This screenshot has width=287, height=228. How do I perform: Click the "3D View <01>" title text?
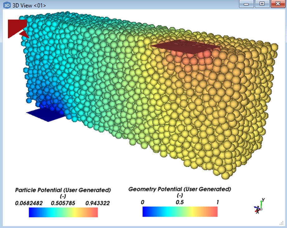[29, 5]
